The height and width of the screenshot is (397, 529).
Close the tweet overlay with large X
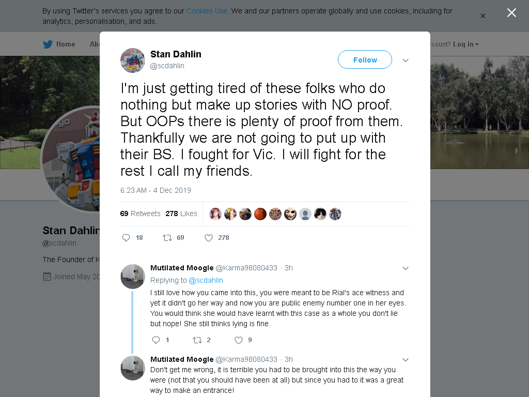point(511,13)
